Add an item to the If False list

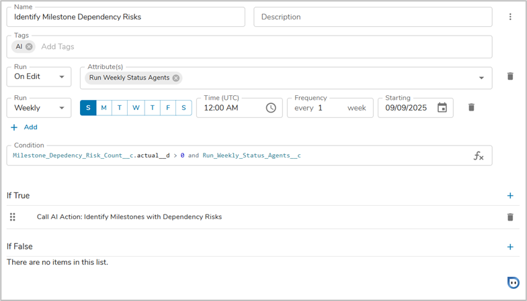(510, 247)
